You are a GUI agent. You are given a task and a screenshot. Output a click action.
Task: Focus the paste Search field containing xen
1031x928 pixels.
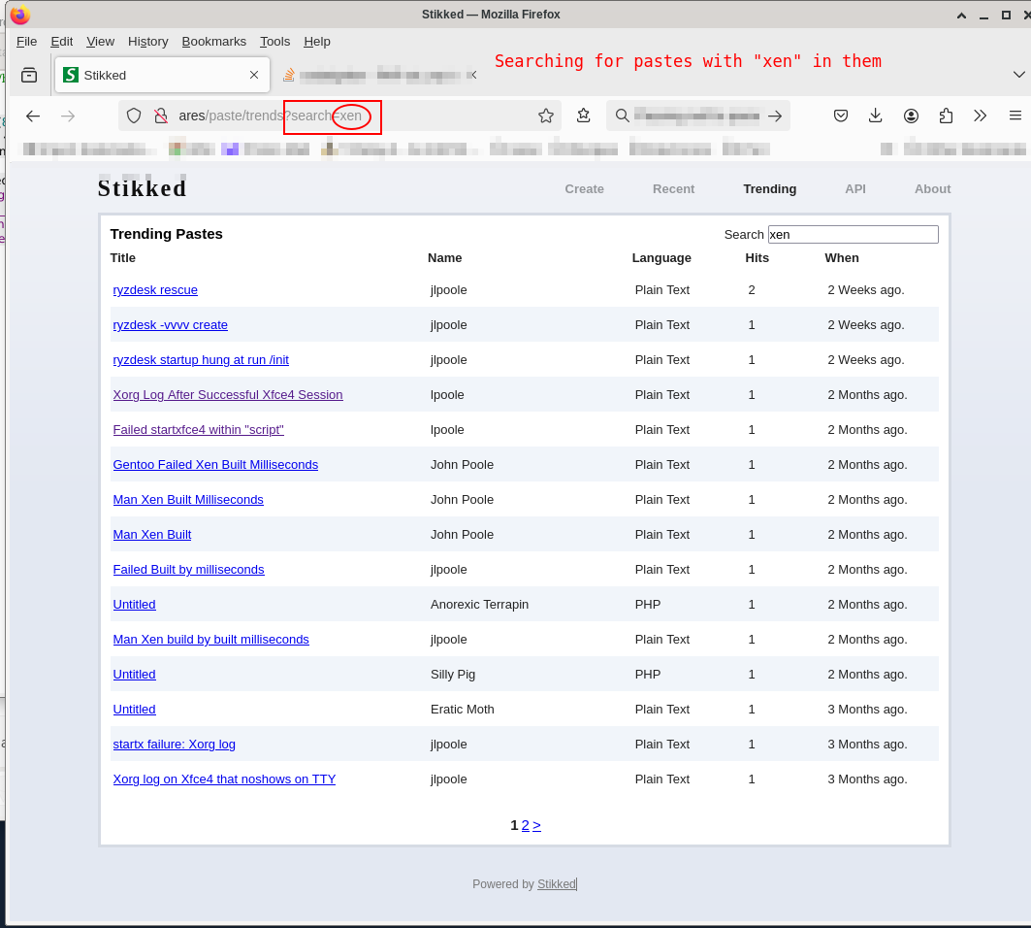pos(853,234)
